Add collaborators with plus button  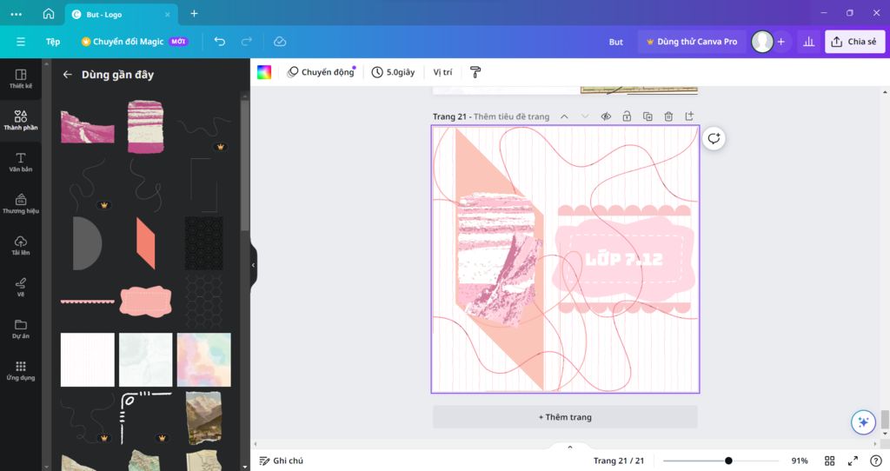click(x=781, y=42)
